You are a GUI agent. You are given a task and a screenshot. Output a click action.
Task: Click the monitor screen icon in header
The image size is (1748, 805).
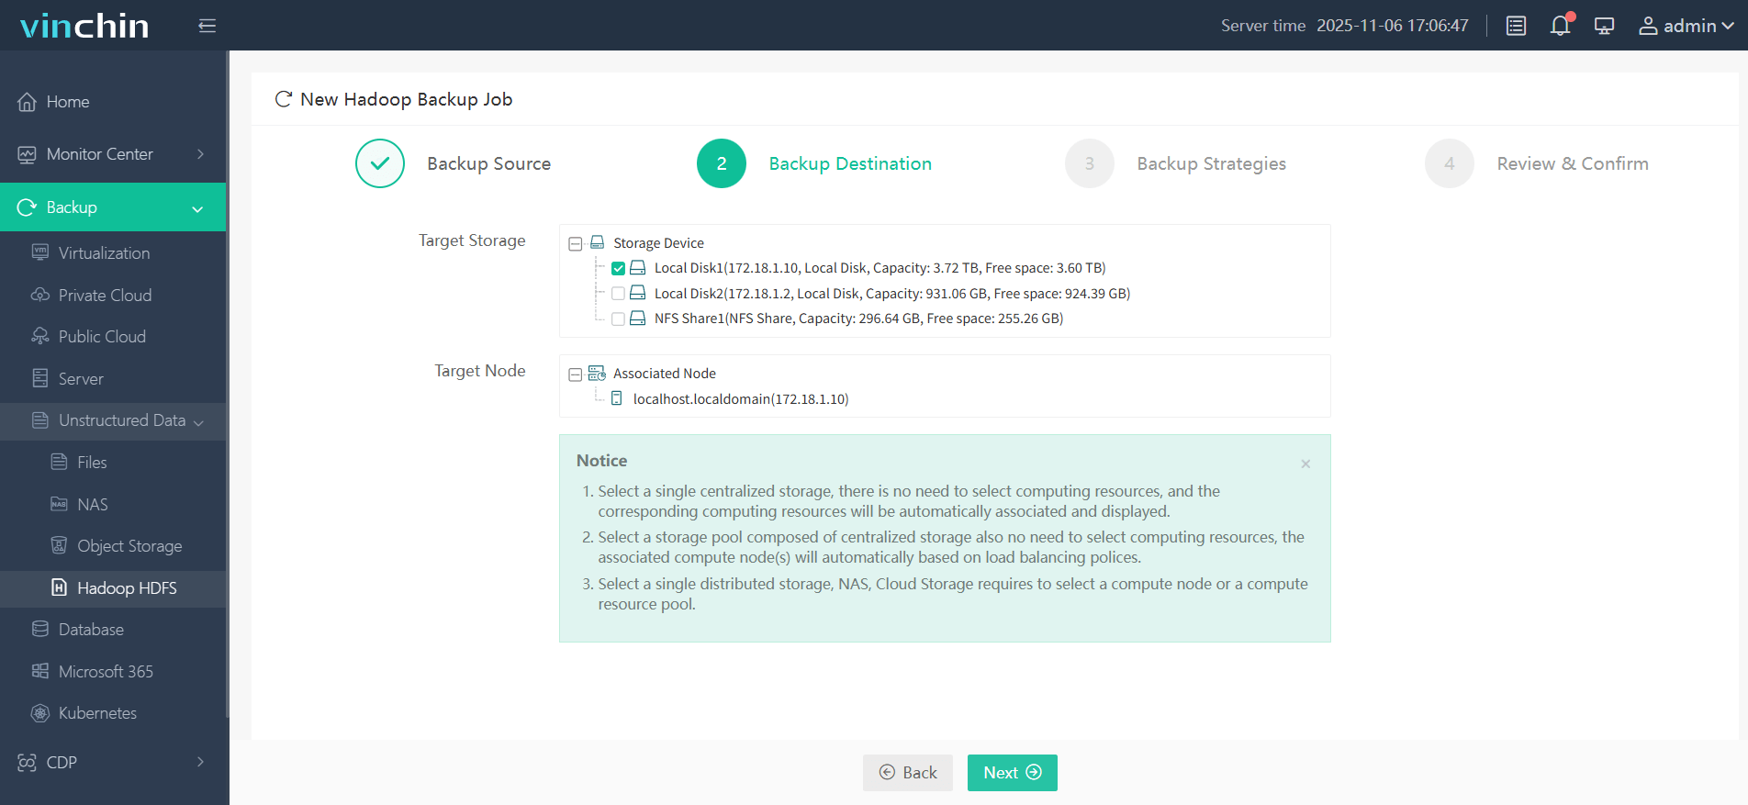coord(1604,26)
